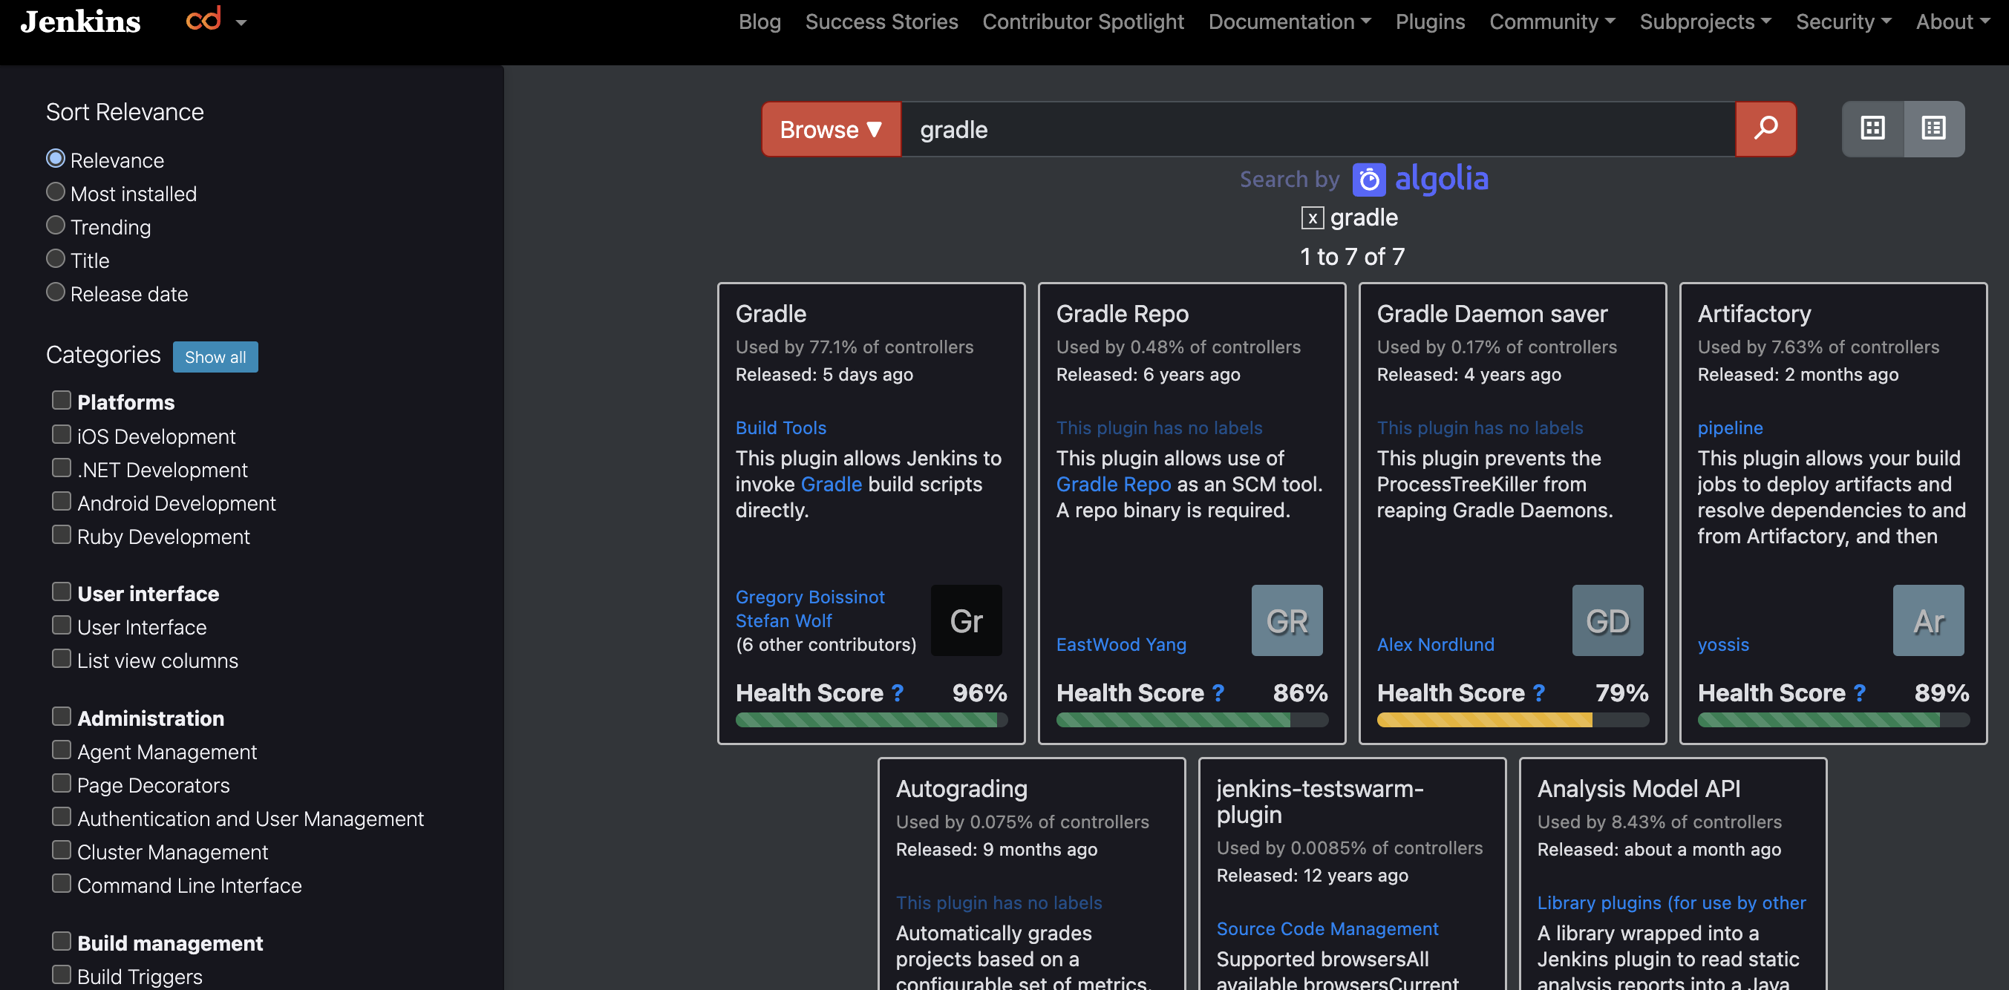This screenshot has height=990, width=2009.
Task: Remove the gradle filter x icon
Action: click(1312, 218)
